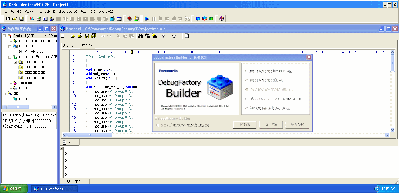
Task: Collapse the Exec1.ex tree node
Action: coord(10,56)
